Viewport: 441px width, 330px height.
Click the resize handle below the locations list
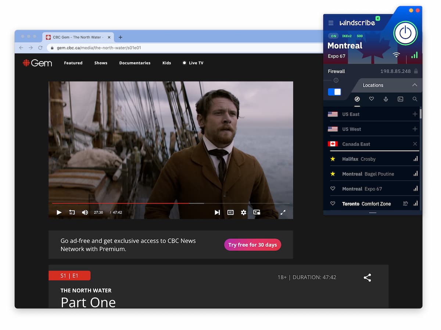coord(373,213)
